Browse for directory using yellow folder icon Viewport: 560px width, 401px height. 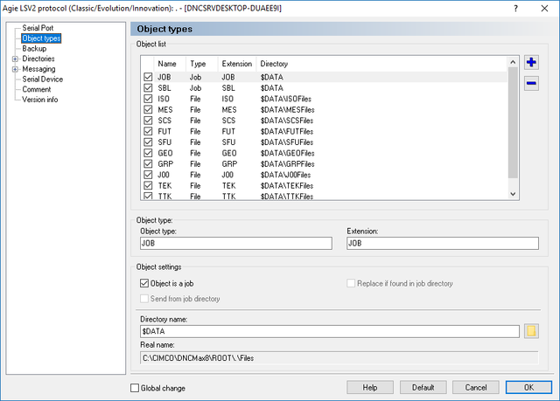click(531, 331)
